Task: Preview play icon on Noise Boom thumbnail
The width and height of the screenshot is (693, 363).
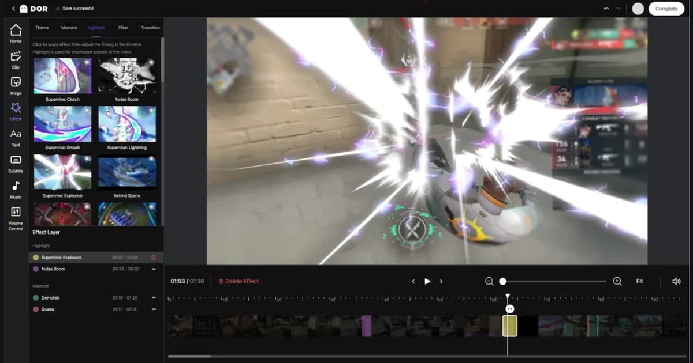Action: click(x=151, y=62)
